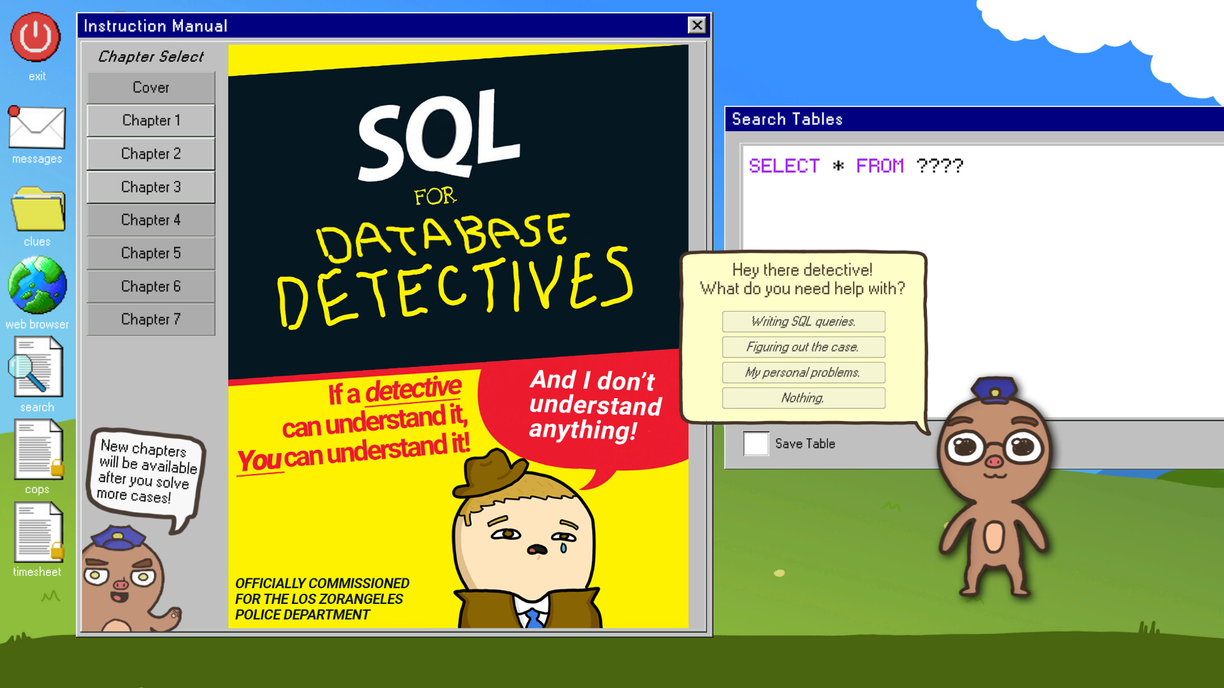This screenshot has height=688, width=1224.
Task: Choose 'Figuring out the case' assistance
Action: click(803, 347)
